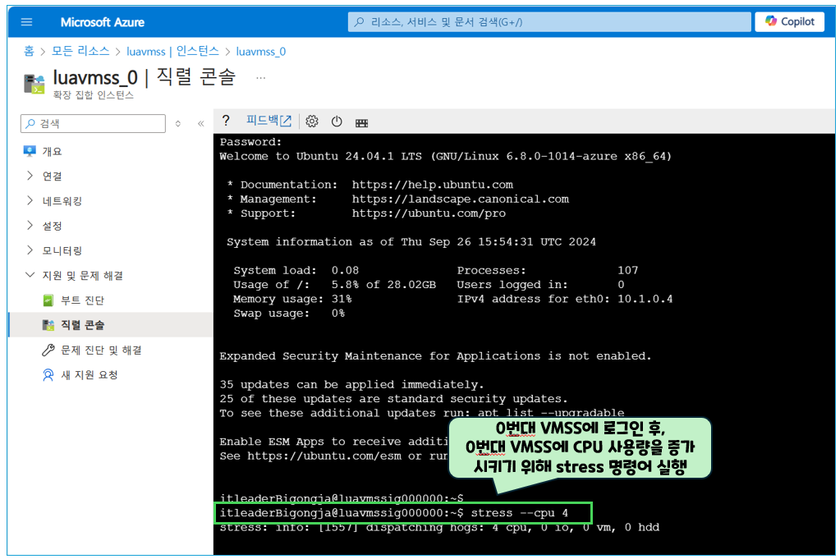Click Microsoft Azure logo text

click(x=103, y=22)
